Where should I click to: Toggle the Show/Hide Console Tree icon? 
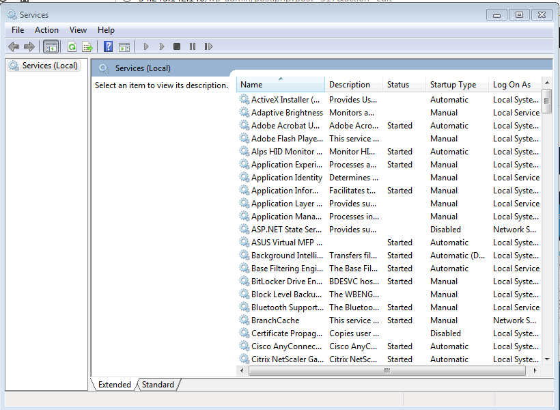pyautogui.click(x=51, y=46)
